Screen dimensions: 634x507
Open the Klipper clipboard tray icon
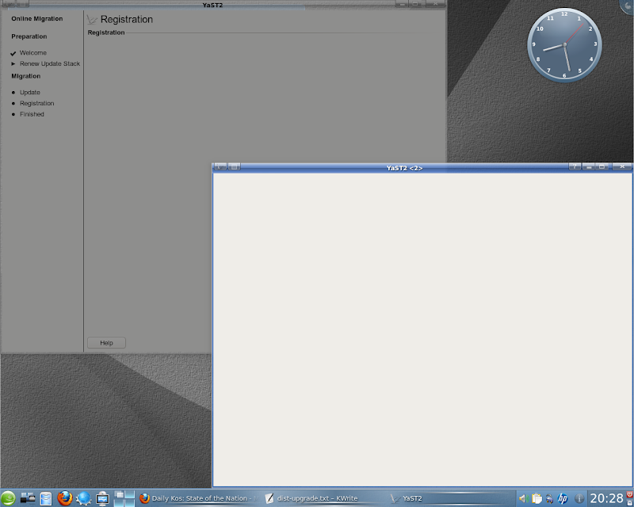537,498
